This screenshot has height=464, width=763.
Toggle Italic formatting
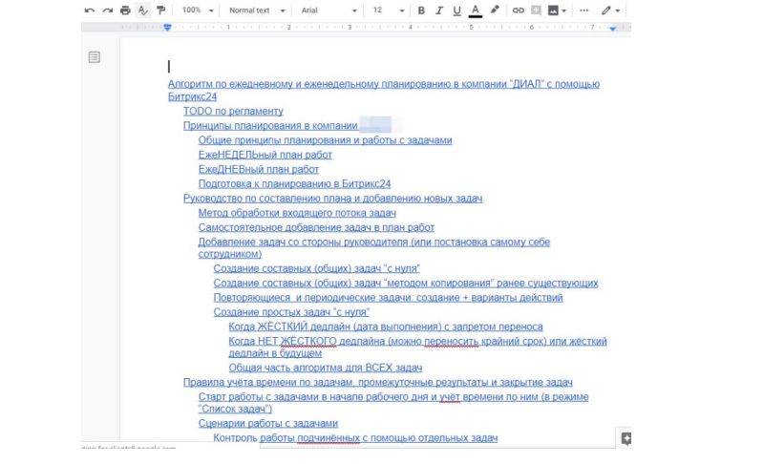[x=439, y=11]
